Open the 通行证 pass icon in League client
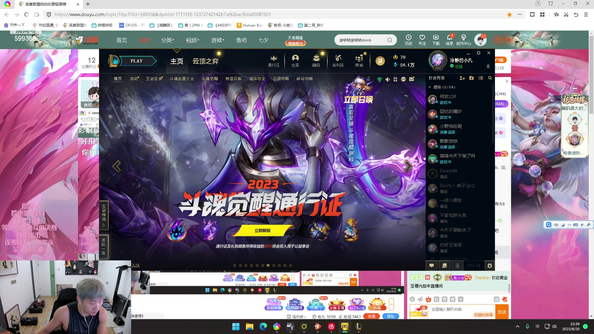594x334 pixels. [x=273, y=61]
